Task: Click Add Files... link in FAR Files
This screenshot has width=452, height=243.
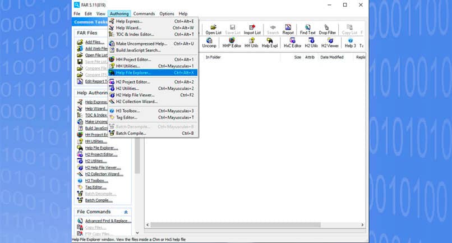Action: tap(95, 42)
